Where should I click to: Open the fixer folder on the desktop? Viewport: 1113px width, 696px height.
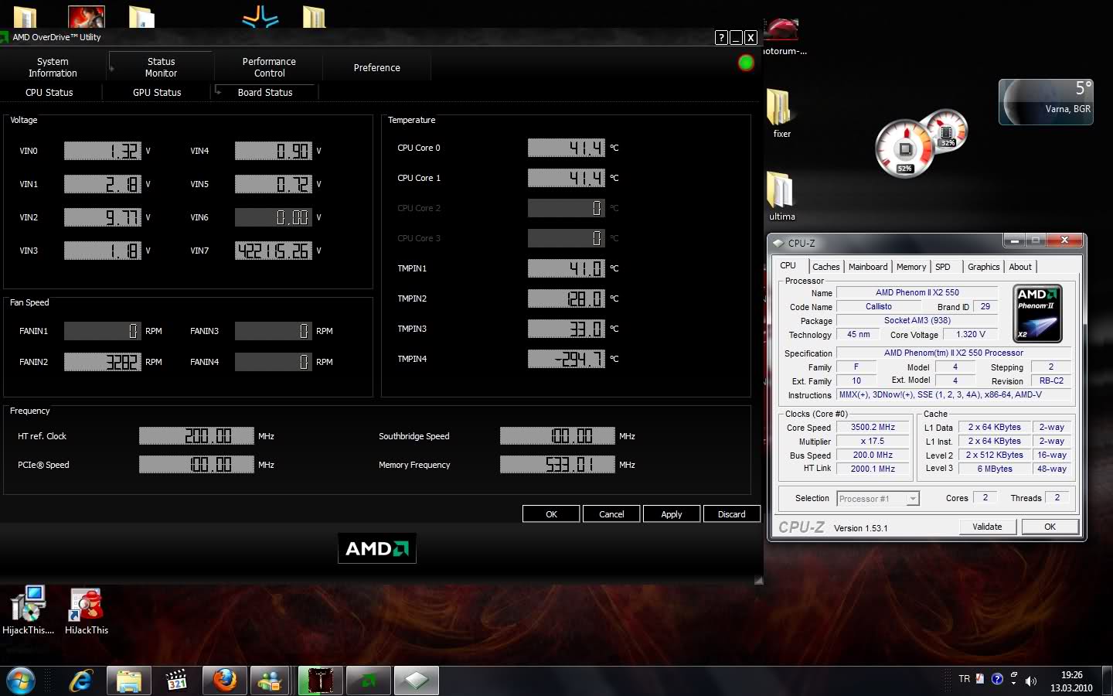click(781, 113)
